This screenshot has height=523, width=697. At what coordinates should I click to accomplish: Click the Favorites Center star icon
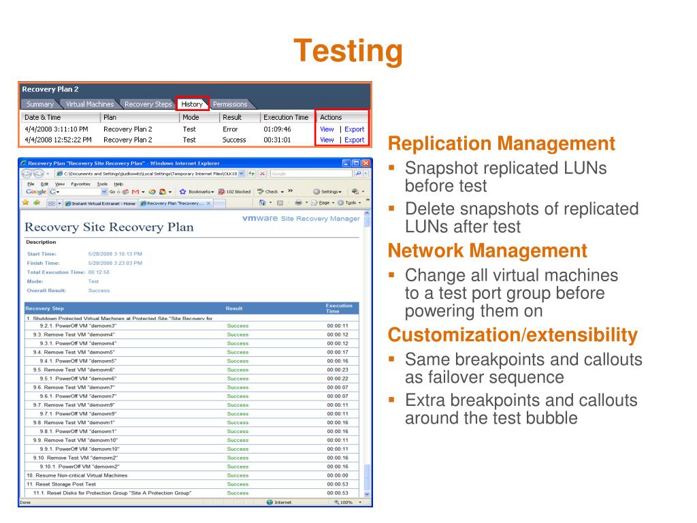point(26,203)
